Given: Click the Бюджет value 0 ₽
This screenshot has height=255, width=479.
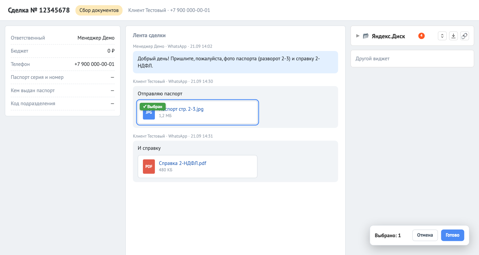Looking at the screenshot, I should [111, 51].
